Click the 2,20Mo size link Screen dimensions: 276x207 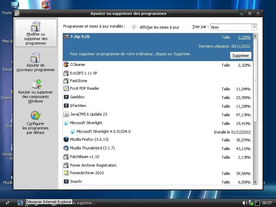pos(244,37)
